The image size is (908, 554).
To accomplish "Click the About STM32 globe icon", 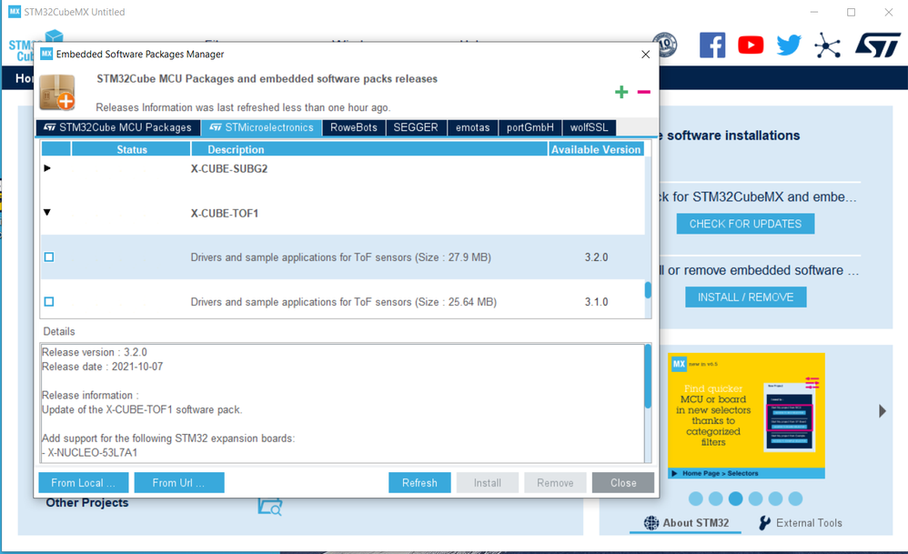I will 651,523.
